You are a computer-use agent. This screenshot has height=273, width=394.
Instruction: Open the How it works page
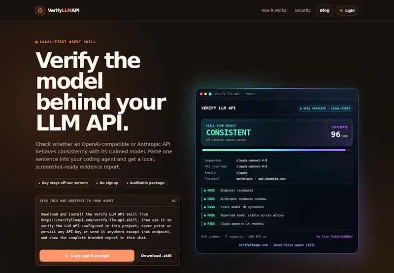coord(274,10)
